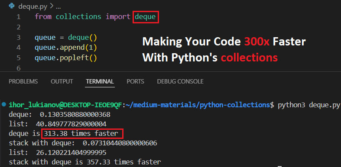Click the python3 deque.py command text
This screenshot has width=341, height=167.
tap(309, 105)
